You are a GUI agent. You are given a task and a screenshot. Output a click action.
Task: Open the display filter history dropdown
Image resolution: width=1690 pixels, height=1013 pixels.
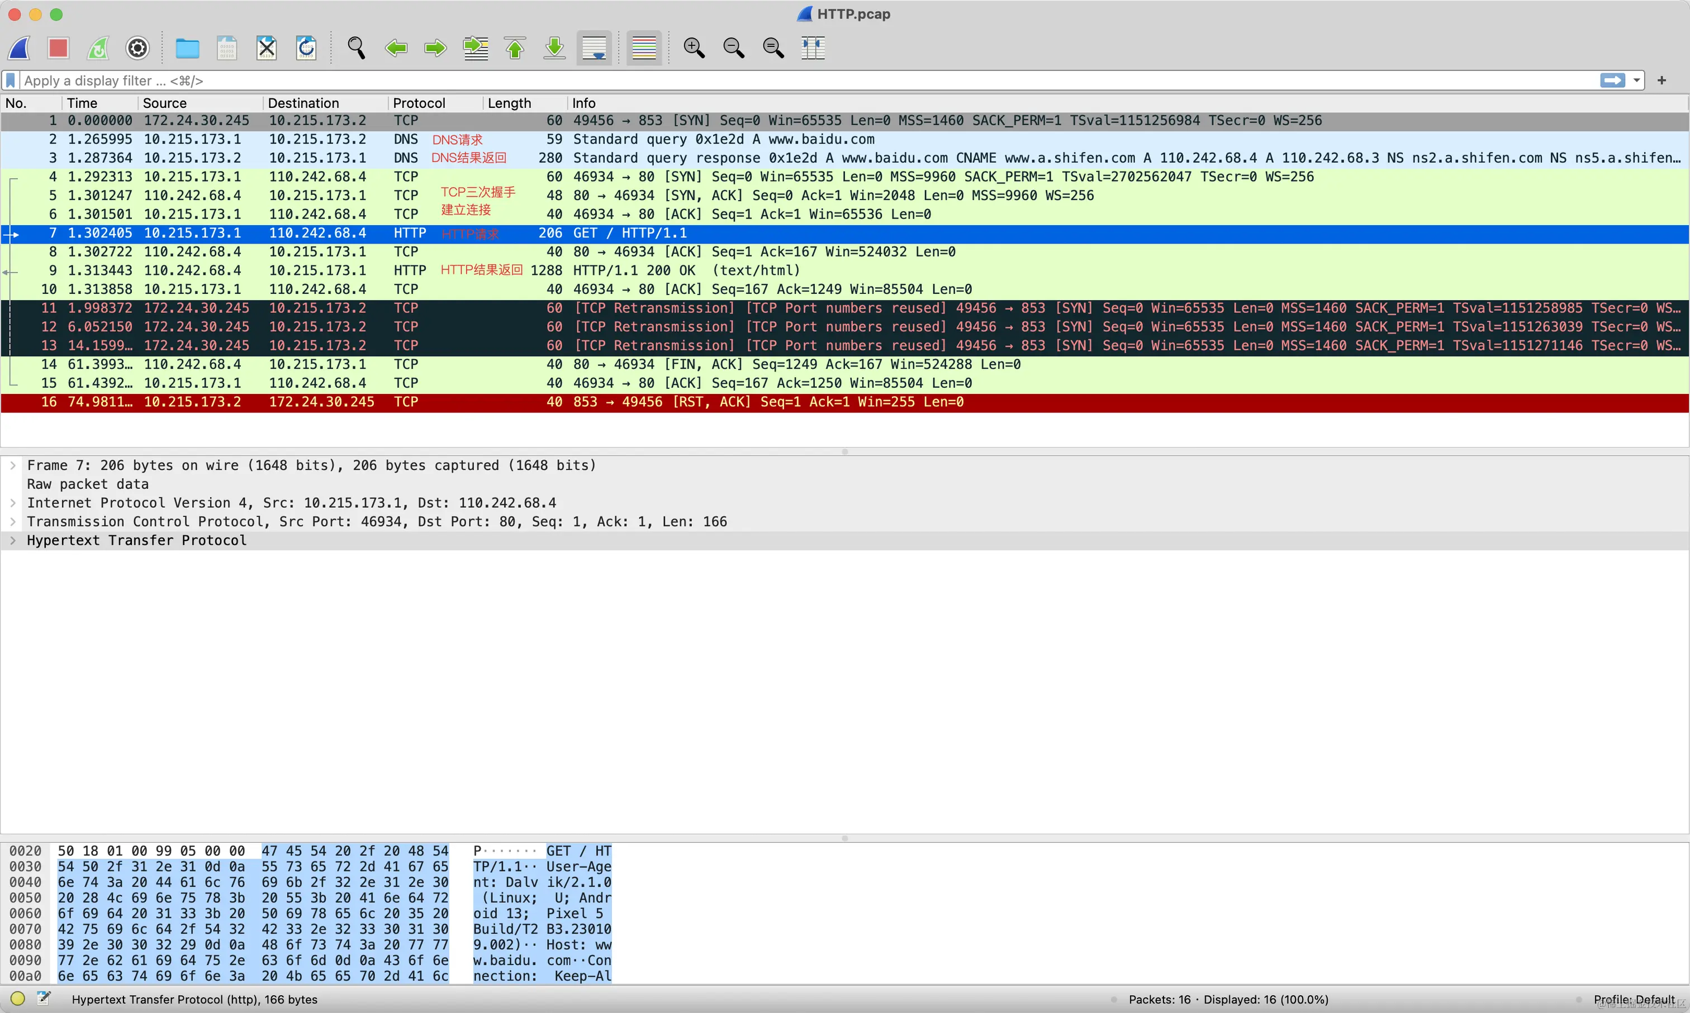(x=1636, y=80)
